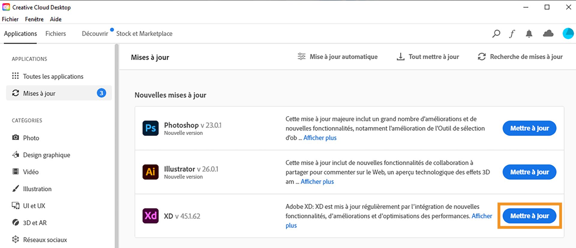Click Mettre à jour for Adobe XD
The image size is (576, 248).
coord(529,216)
